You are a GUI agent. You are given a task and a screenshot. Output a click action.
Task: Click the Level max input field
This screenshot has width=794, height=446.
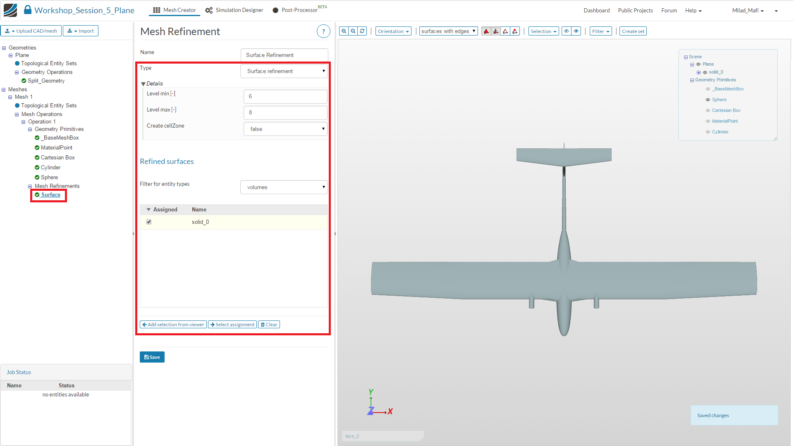pos(285,112)
